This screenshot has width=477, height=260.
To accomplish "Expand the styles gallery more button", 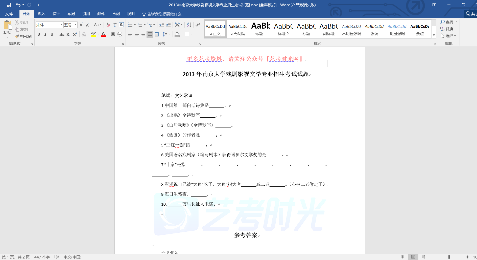I will (x=434, y=35).
